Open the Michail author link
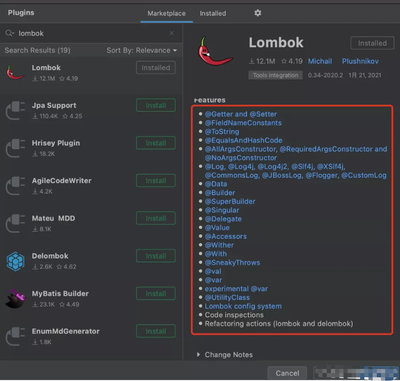 (320, 61)
